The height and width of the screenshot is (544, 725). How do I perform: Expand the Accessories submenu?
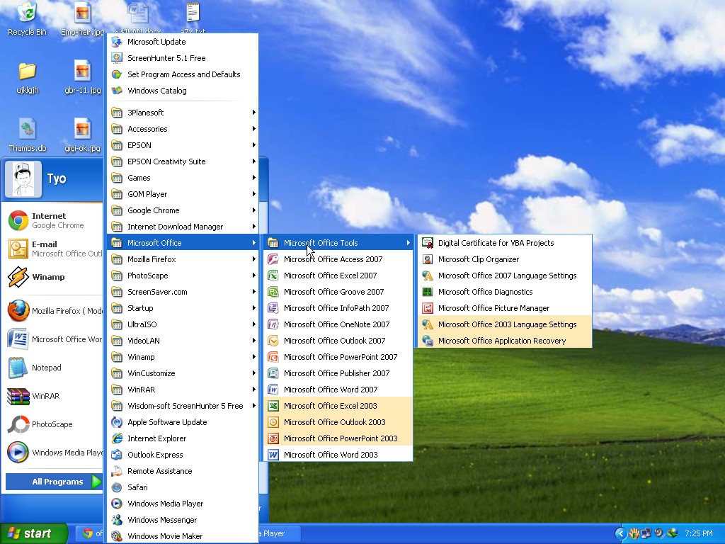(x=183, y=129)
